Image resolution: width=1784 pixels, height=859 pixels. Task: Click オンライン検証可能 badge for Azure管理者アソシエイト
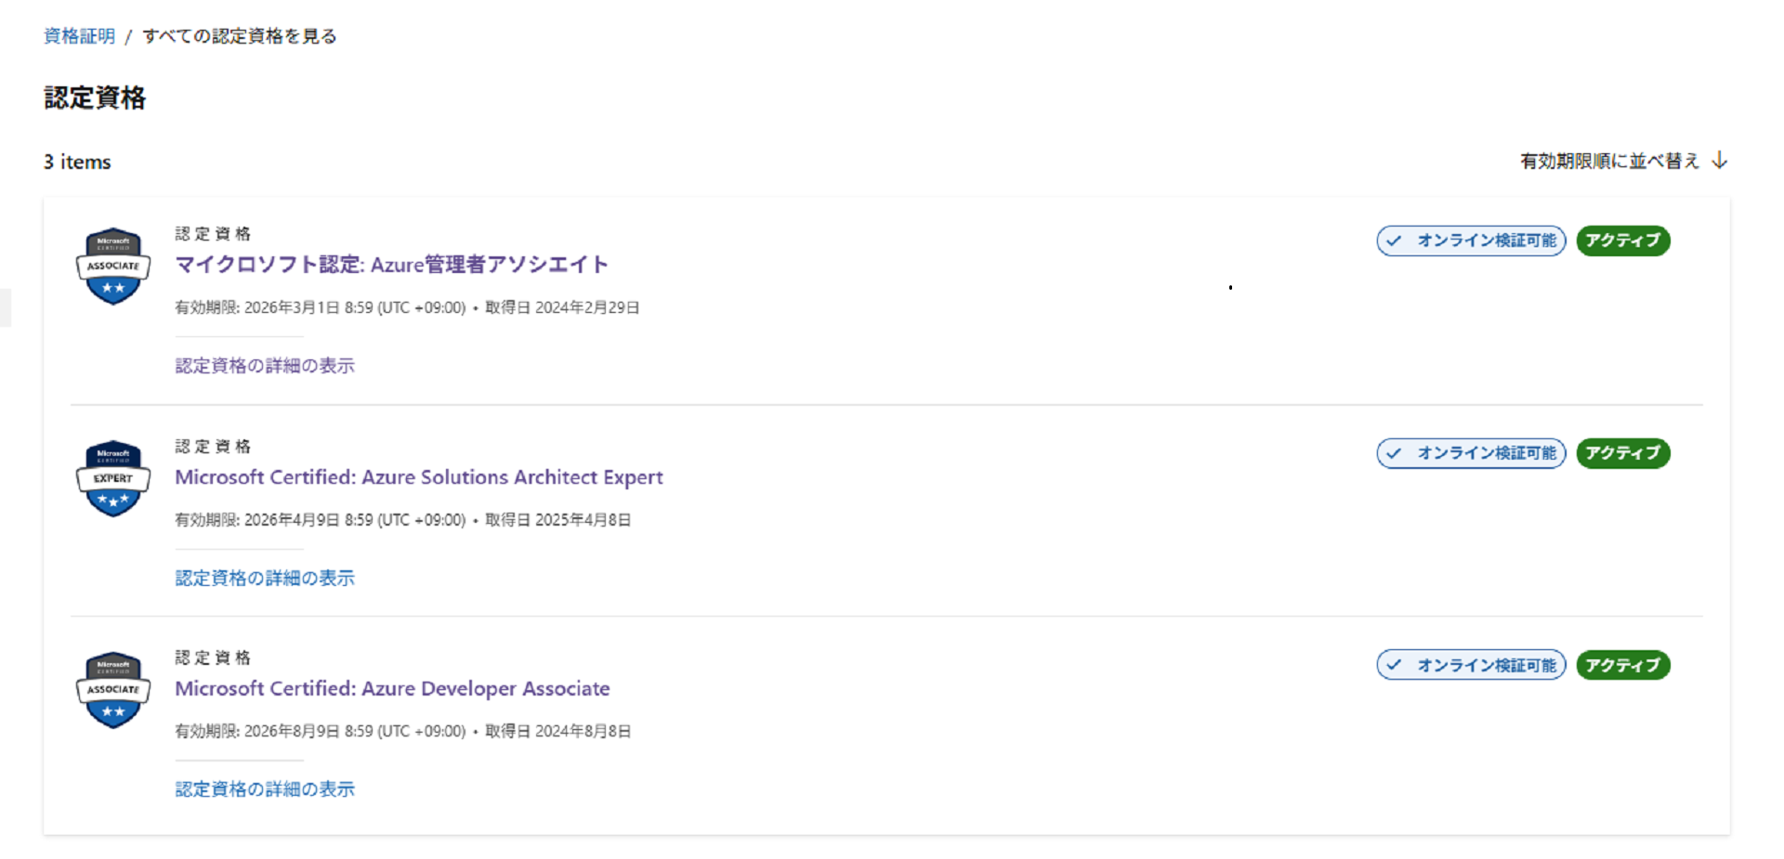coord(1471,241)
